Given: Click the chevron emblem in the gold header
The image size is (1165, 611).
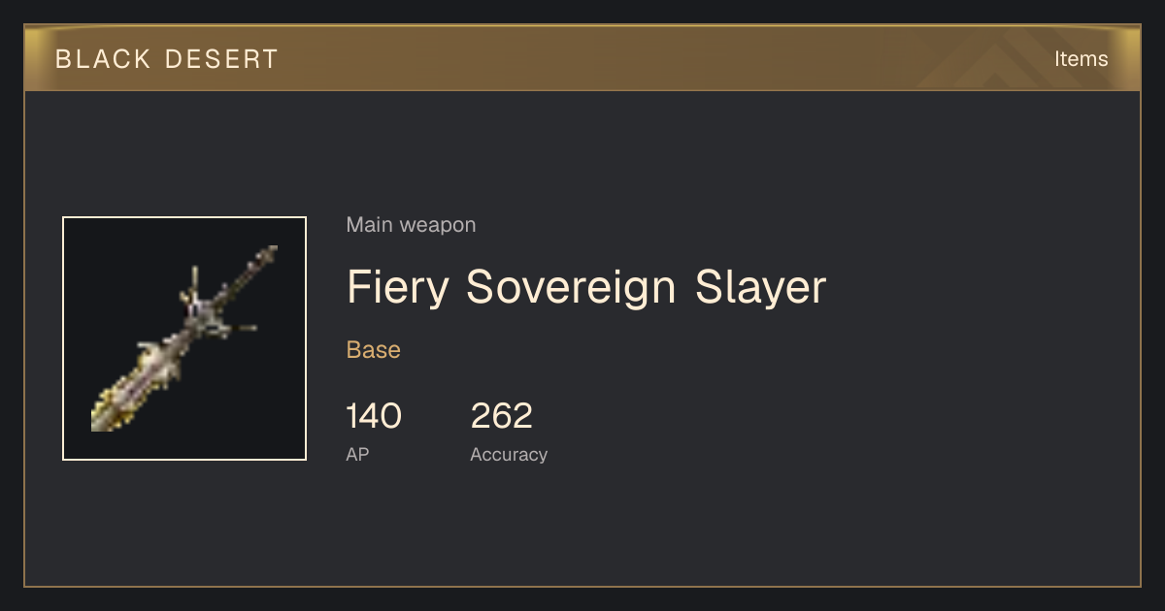Looking at the screenshot, I should tap(1015, 60).
